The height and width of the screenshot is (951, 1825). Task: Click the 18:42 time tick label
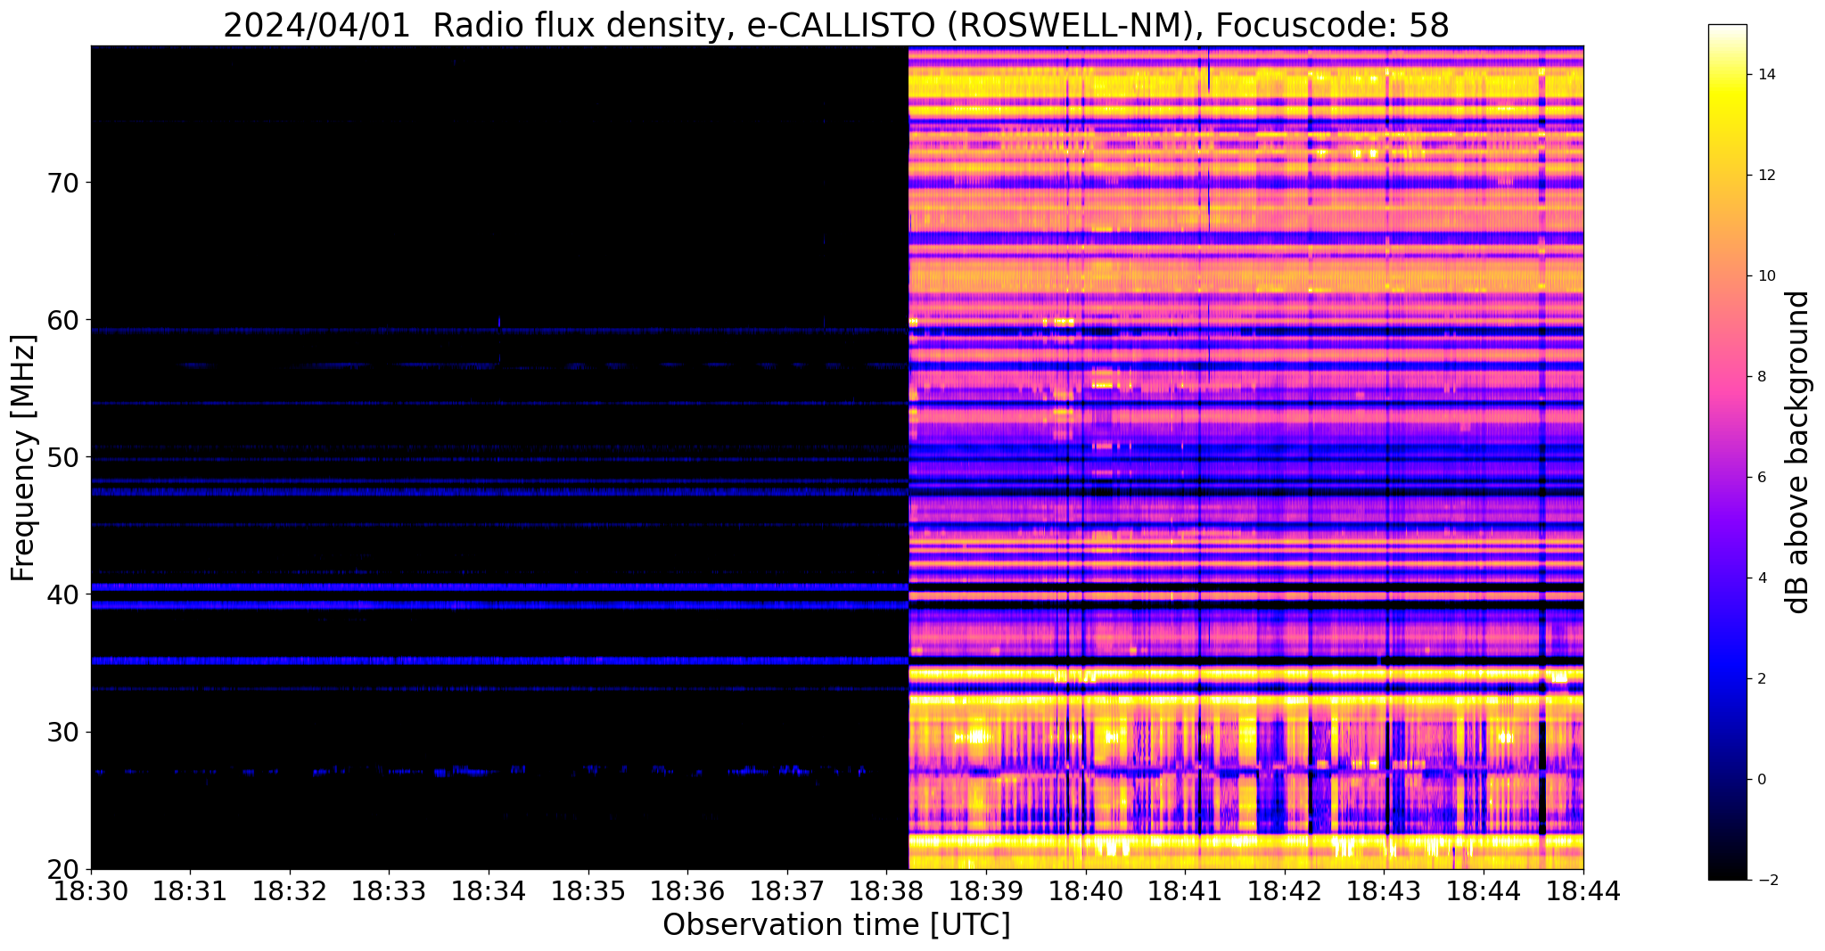[x=1285, y=890]
